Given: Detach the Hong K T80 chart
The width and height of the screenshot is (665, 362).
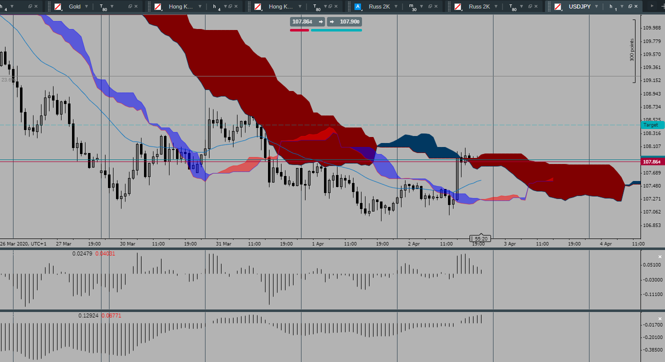Looking at the screenshot, I should point(330,6).
